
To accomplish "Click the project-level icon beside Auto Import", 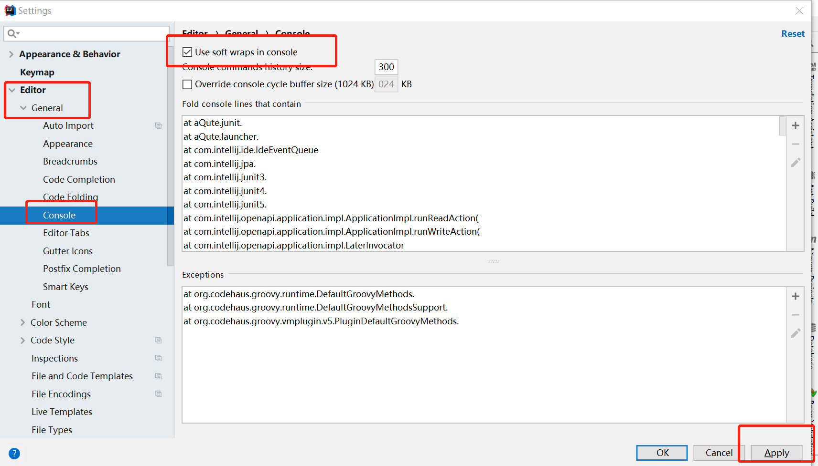I will pyautogui.click(x=158, y=126).
